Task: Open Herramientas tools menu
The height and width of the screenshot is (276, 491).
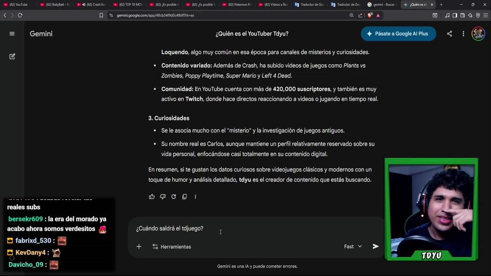Action: point(171,246)
